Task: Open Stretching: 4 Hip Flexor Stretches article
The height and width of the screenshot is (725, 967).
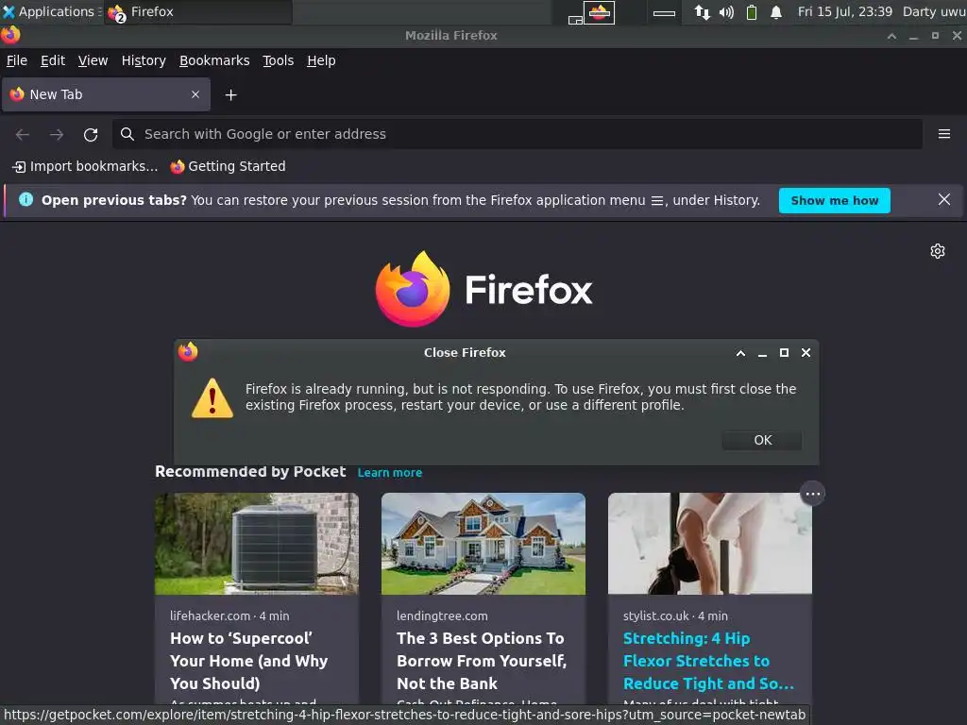Action: tap(708, 660)
